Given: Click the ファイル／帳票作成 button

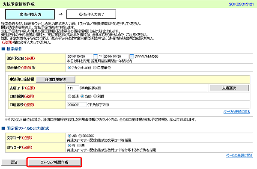Looking at the screenshot, I should pos(54,162).
